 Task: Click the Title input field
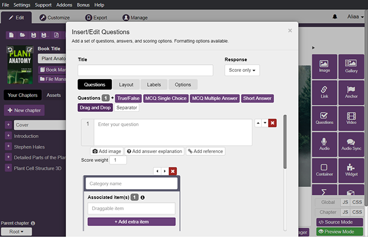coord(145,70)
